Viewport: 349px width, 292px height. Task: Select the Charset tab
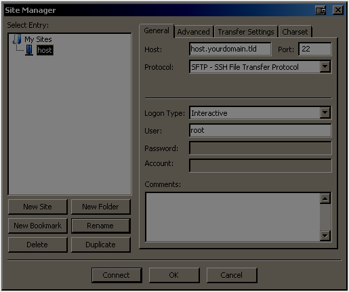295,32
